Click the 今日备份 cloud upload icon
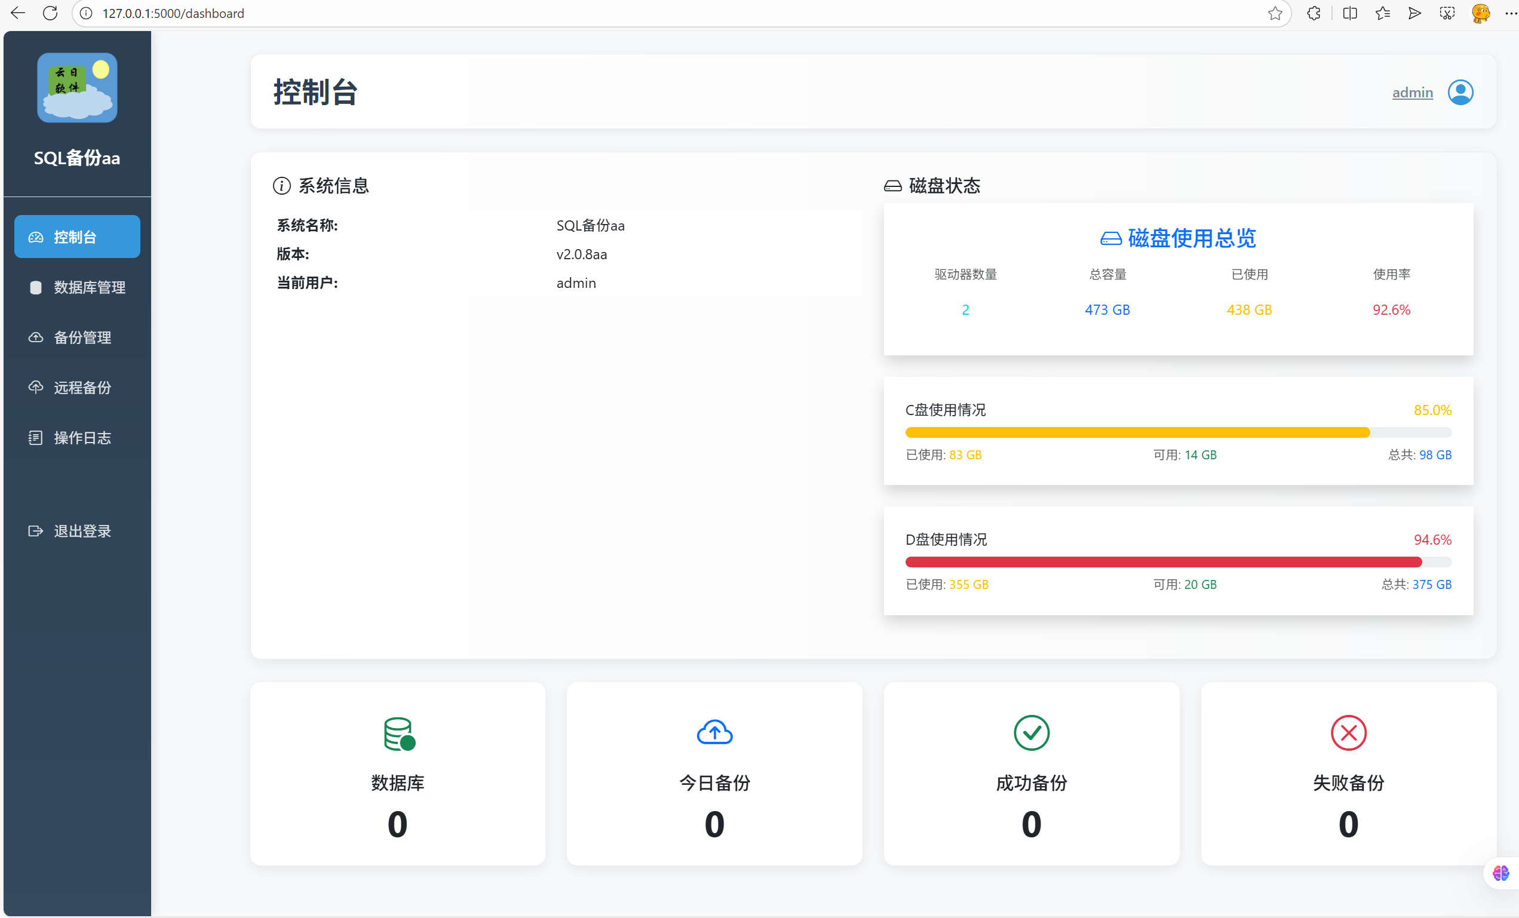The image size is (1519, 918). point(714,733)
